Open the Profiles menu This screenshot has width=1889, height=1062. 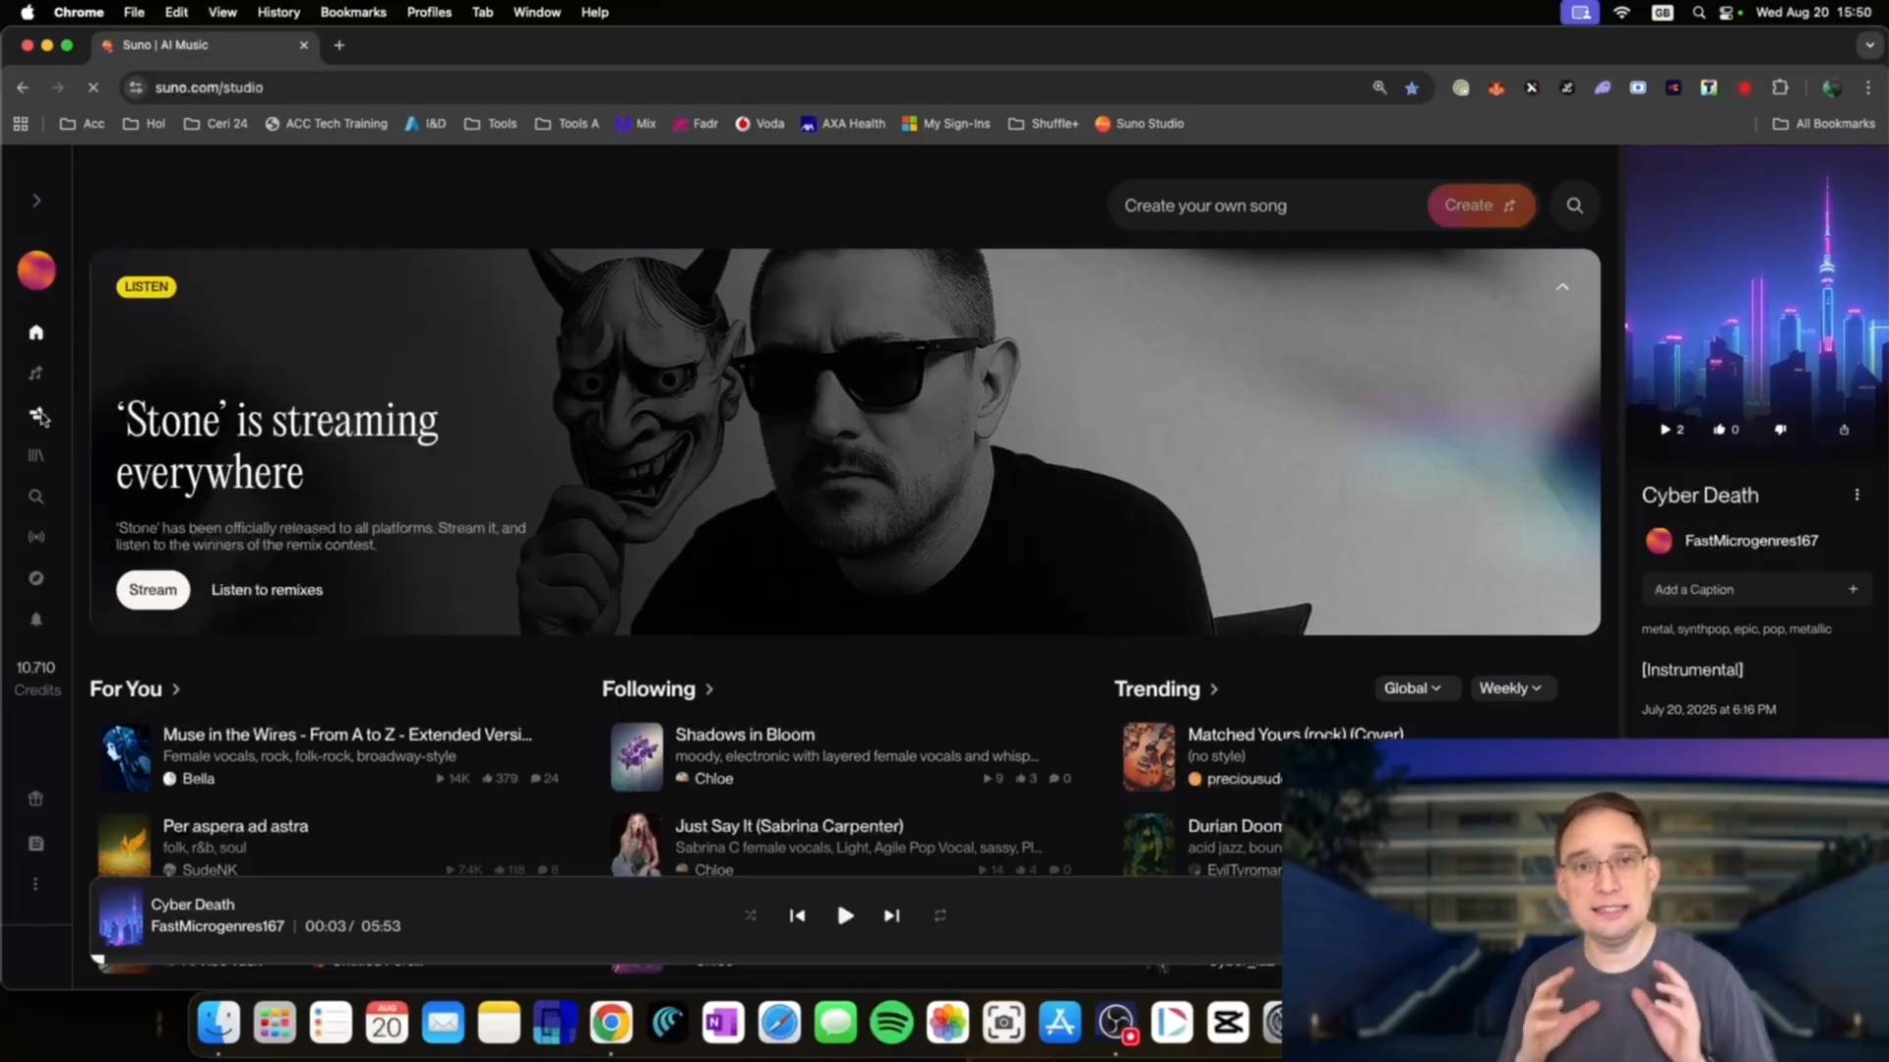pos(429,12)
